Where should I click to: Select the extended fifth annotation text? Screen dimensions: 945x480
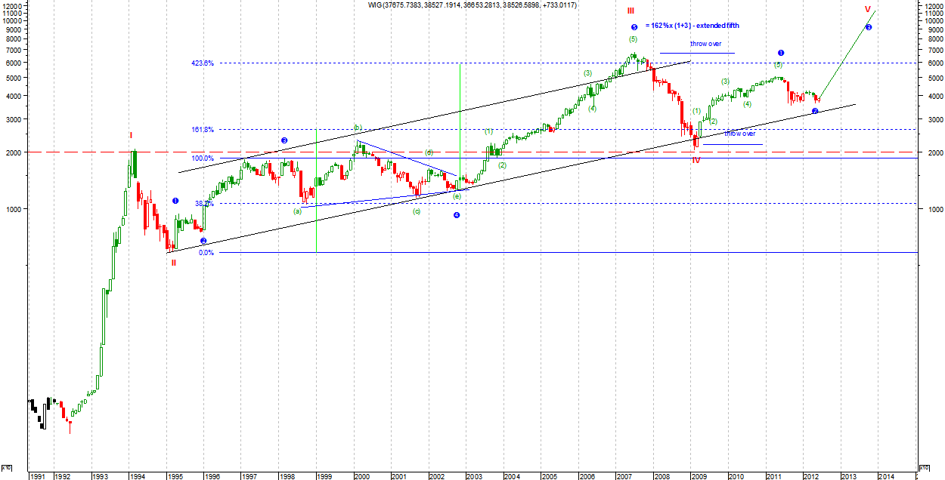point(692,26)
